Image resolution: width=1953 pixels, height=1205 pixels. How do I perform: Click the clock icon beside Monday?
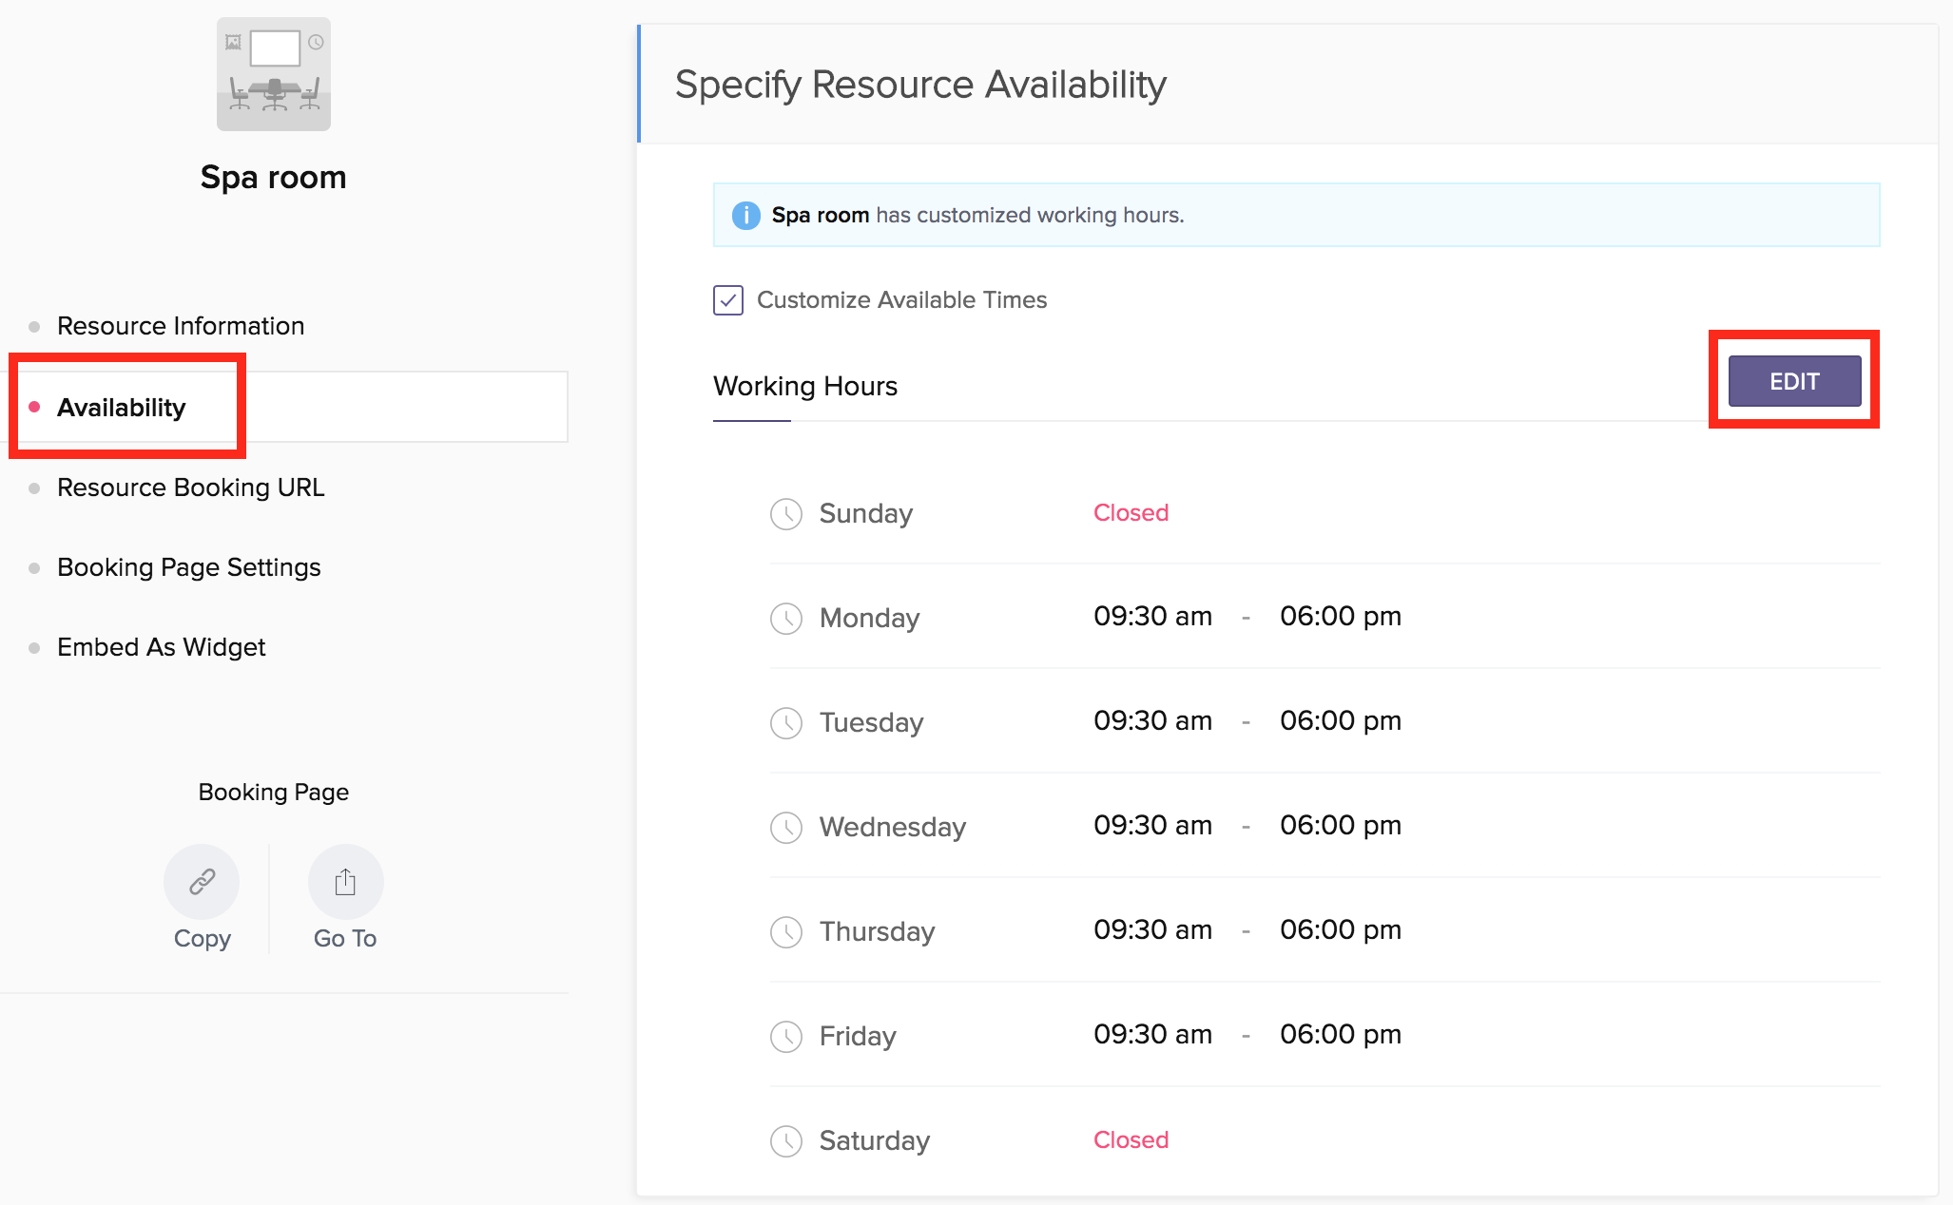click(x=786, y=619)
